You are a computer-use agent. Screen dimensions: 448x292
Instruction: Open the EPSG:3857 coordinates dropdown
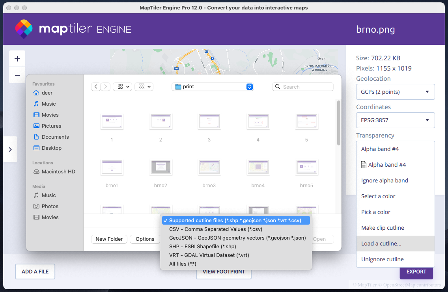pyautogui.click(x=395, y=120)
